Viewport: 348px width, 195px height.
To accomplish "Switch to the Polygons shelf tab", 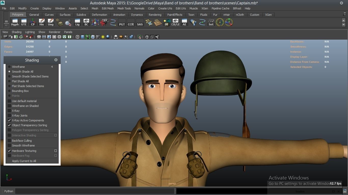I will click(x=18, y=14).
